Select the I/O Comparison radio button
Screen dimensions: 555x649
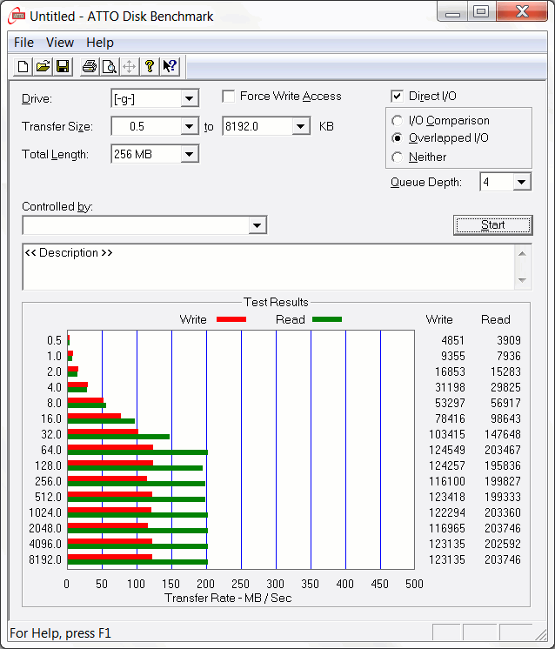click(398, 121)
